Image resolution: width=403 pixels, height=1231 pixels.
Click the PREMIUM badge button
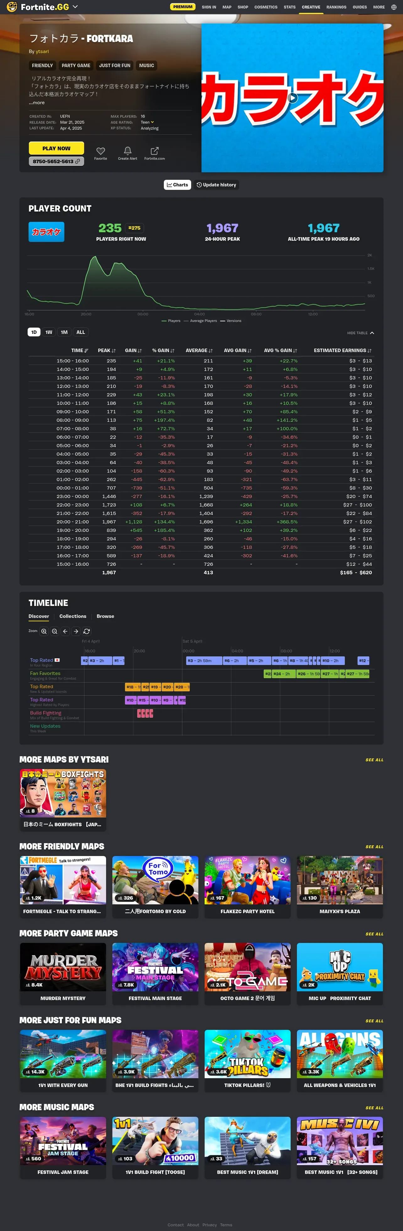coord(183,7)
